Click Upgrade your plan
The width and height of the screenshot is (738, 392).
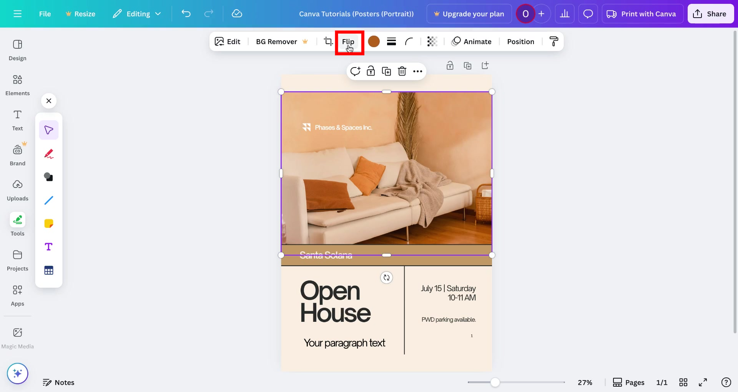(x=469, y=13)
